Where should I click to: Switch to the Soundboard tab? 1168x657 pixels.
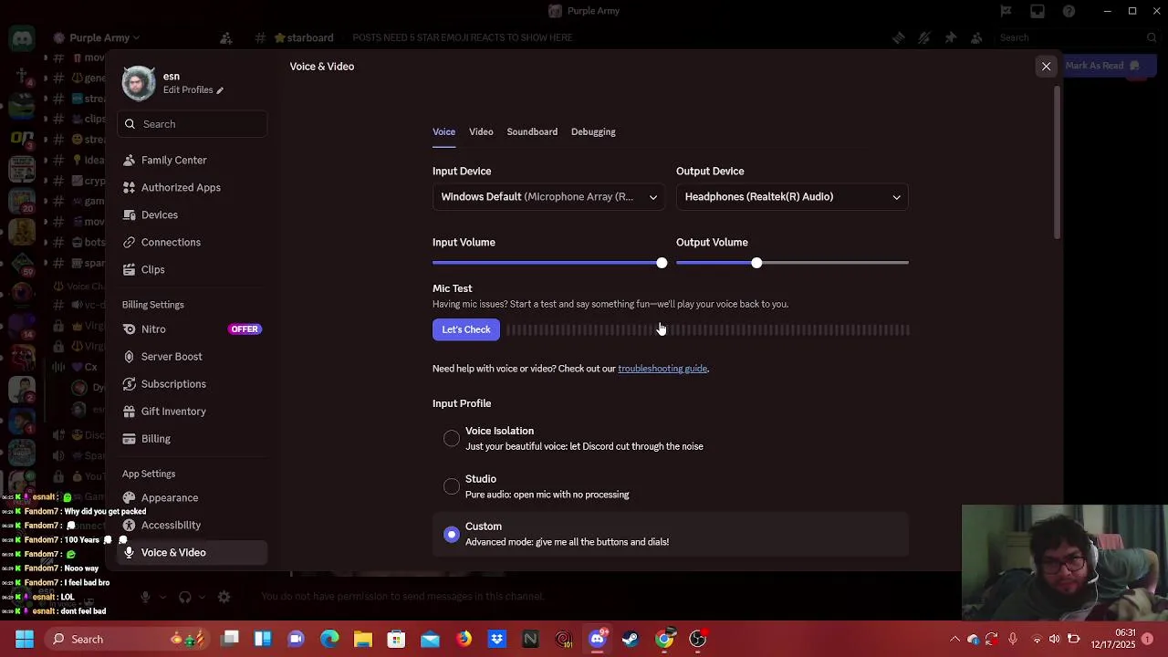(x=532, y=131)
